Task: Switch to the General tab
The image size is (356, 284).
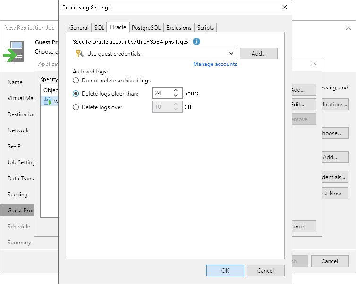Action: tap(79, 28)
